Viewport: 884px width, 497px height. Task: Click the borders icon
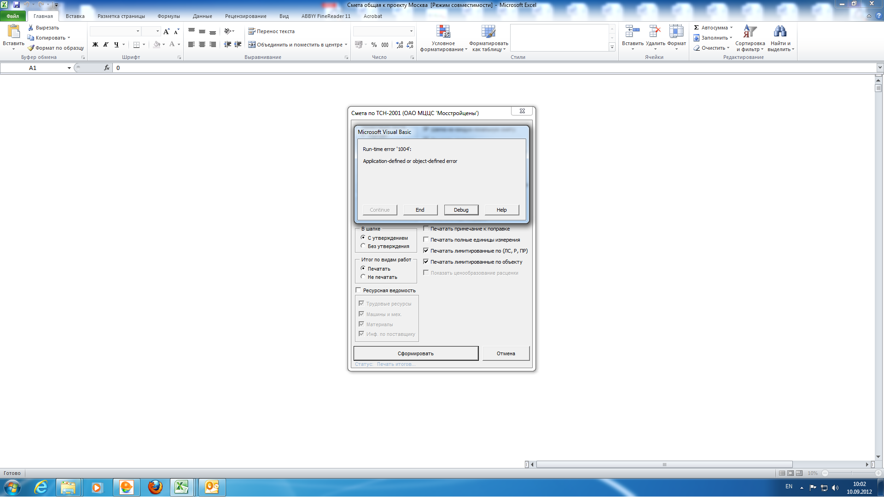click(x=136, y=45)
